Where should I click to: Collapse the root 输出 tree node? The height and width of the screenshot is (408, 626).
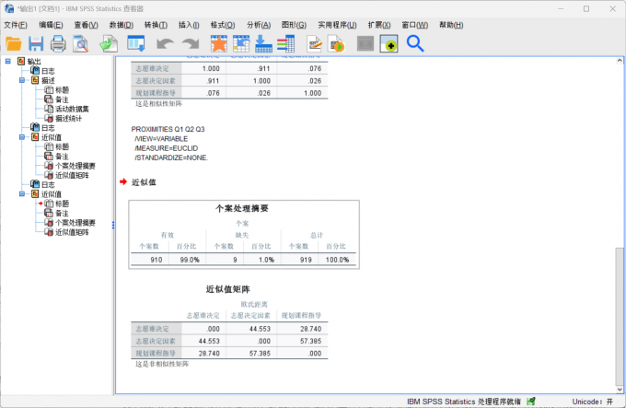8,62
